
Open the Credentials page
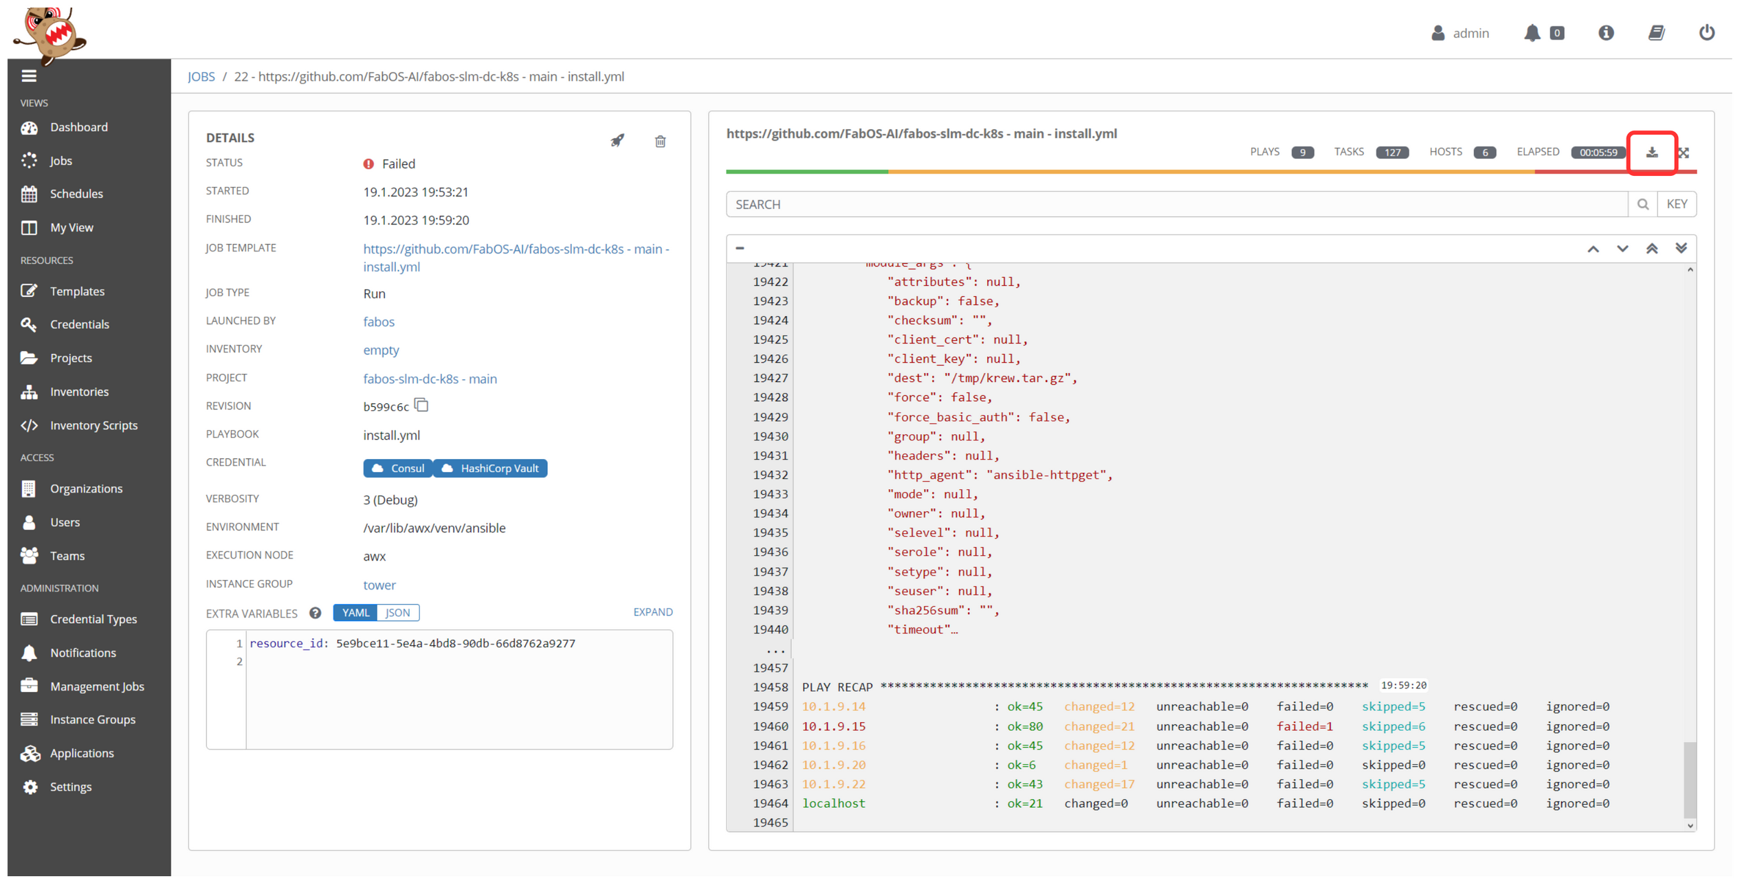coord(79,324)
